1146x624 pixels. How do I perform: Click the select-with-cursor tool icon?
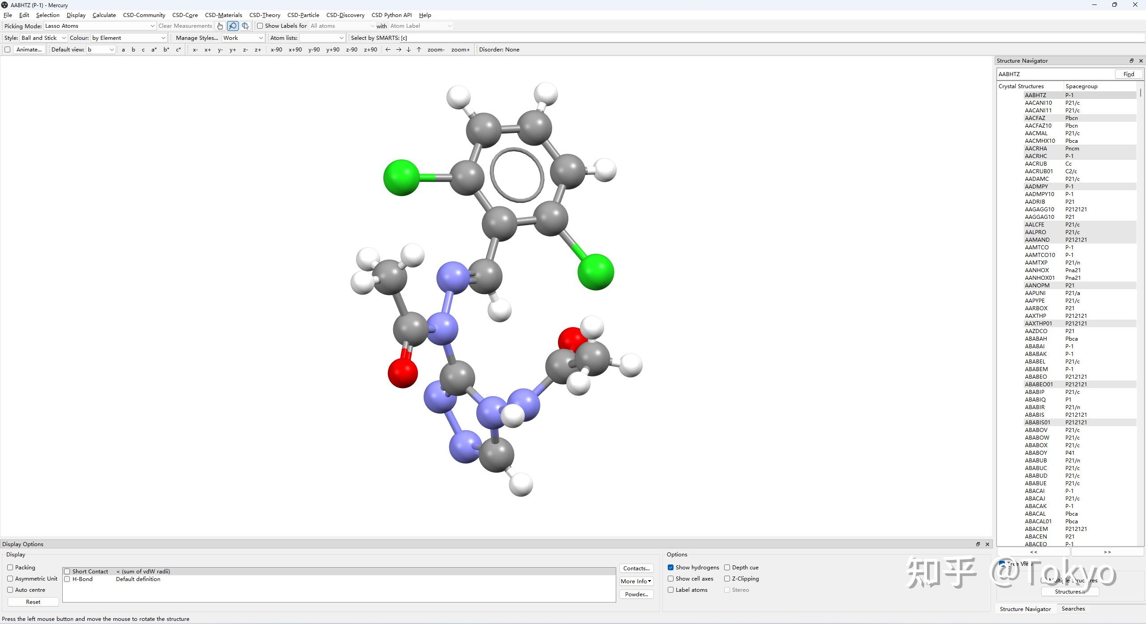click(x=245, y=26)
